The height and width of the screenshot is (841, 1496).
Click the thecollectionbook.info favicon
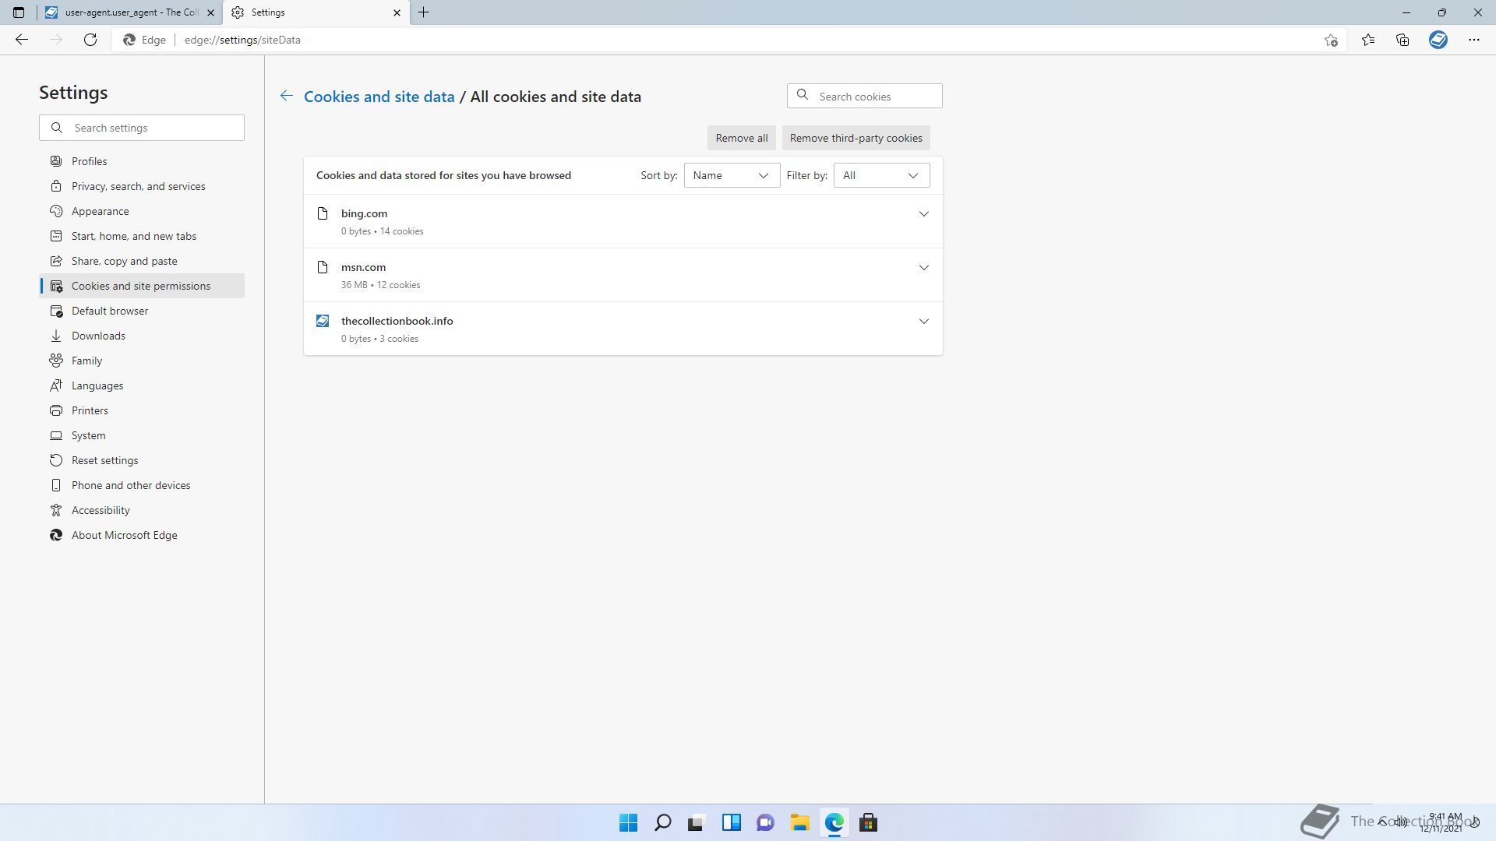[323, 321]
